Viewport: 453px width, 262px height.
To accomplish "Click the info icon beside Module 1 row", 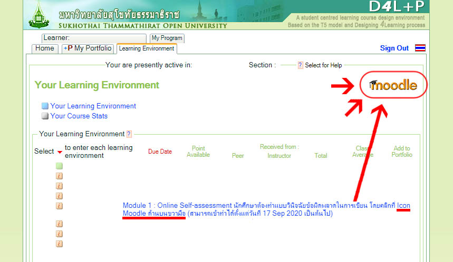I will (59, 206).
